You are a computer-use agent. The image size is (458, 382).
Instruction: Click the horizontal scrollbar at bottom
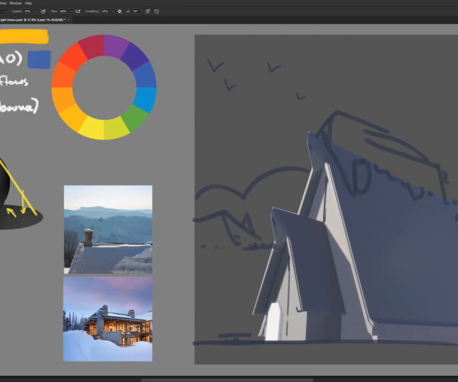pos(227,380)
